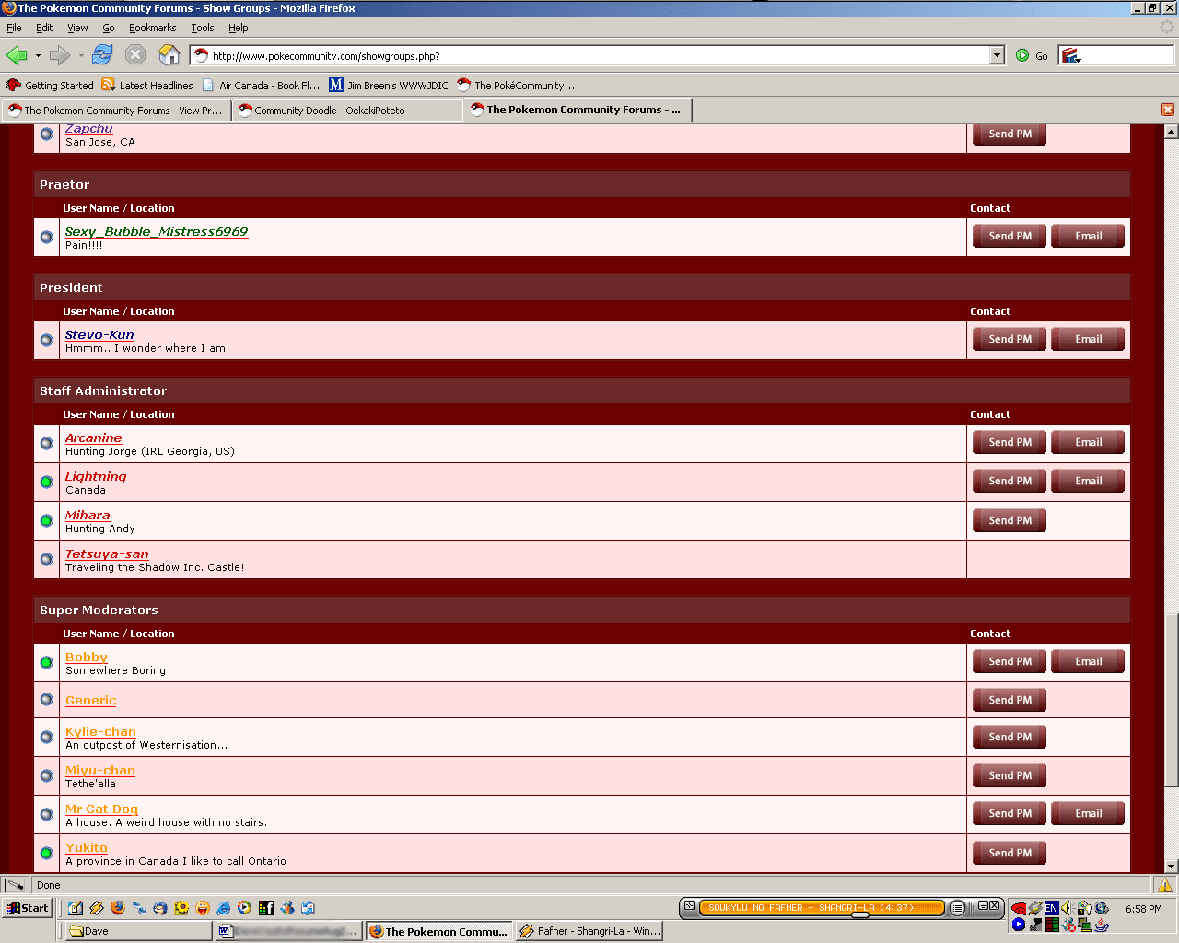This screenshot has height=943, width=1179.
Task: Switch to the Fafner - Shangri-La Winamp taskbar button
Action: 589,931
